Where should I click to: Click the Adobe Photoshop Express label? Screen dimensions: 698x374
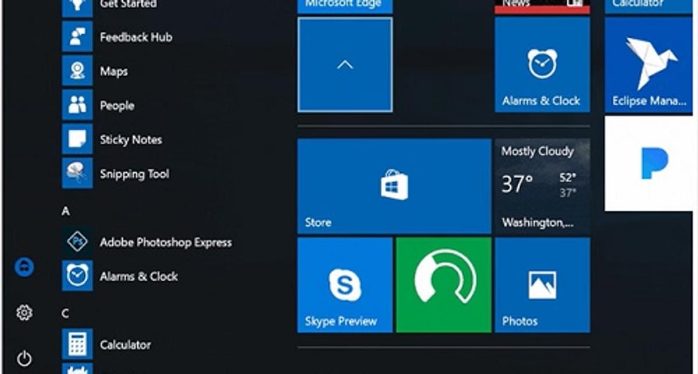(166, 243)
